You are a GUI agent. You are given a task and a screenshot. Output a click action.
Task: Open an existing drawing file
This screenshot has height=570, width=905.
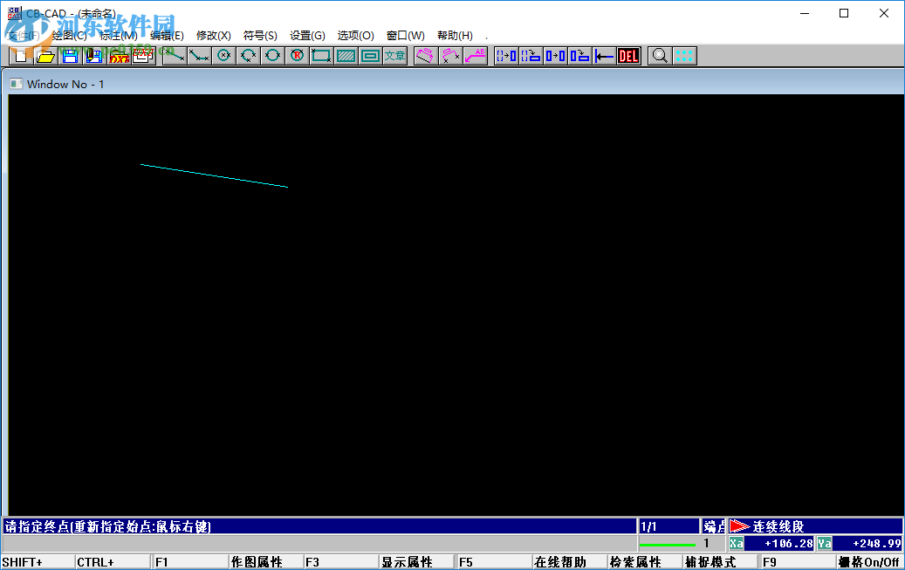click(46, 55)
